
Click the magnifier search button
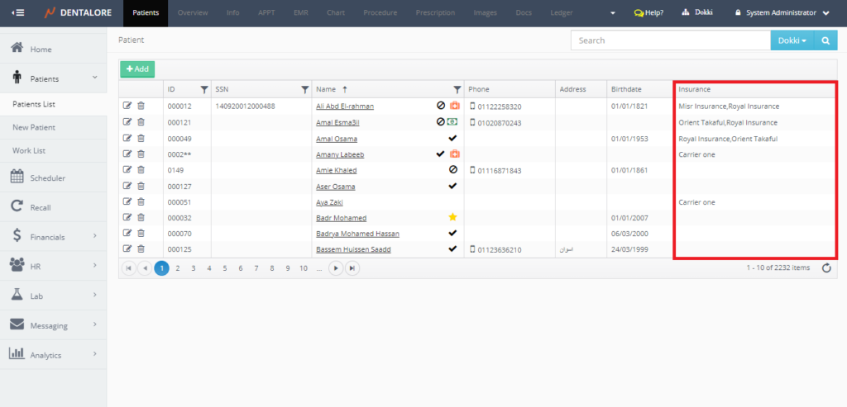click(825, 40)
